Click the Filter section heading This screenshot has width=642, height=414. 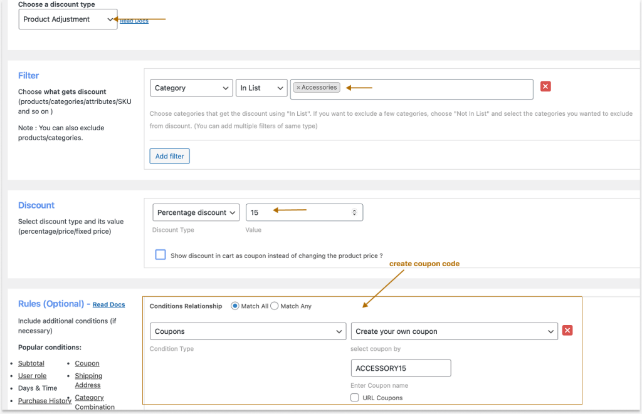[x=29, y=76]
